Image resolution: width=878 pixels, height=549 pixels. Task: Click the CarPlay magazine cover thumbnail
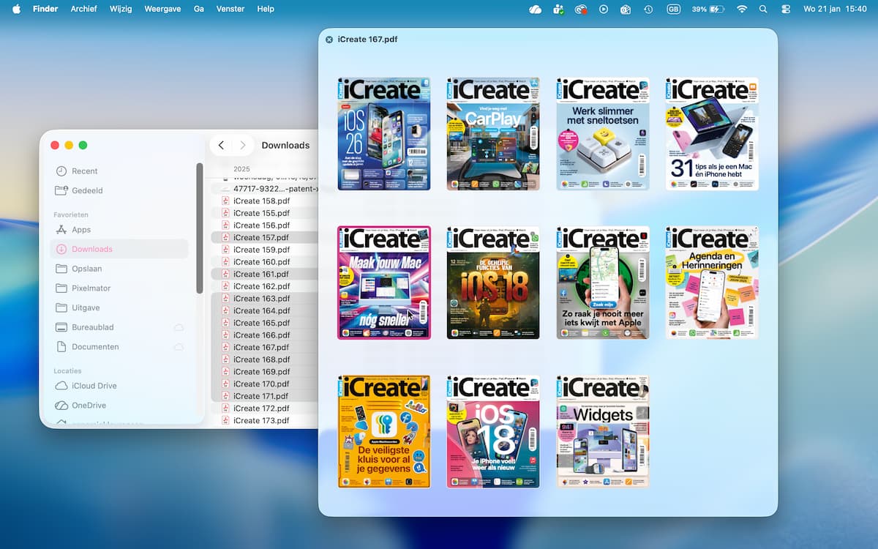(493, 134)
